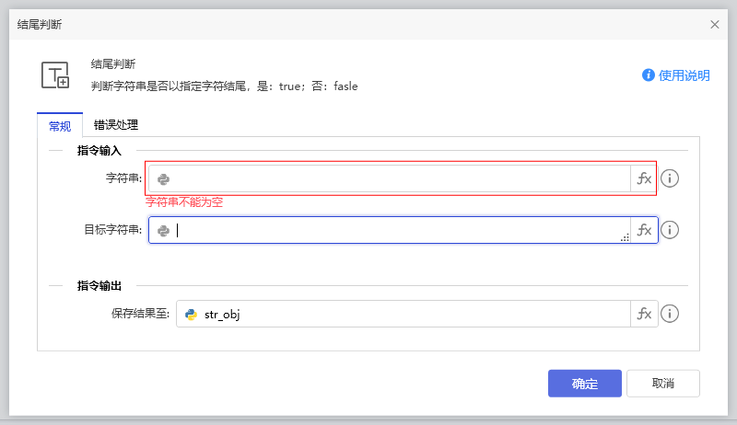Close the 结尾判断 dialog window

tap(715, 25)
